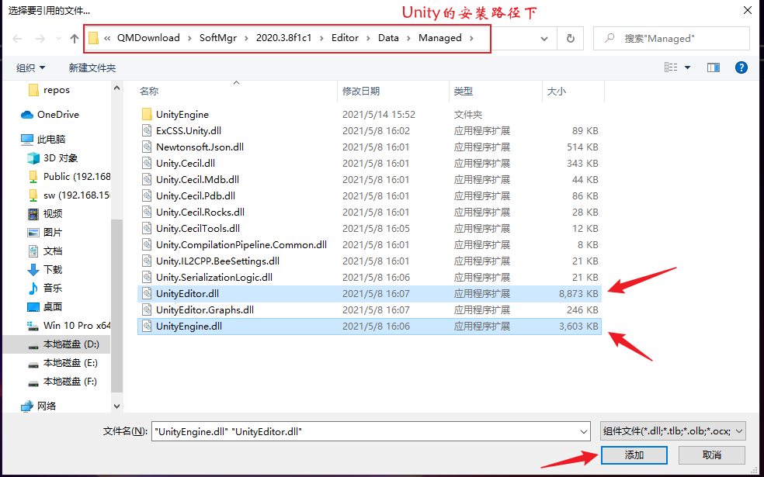Open the 文档 library
The width and height of the screenshot is (764, 477).
[45, 251]
